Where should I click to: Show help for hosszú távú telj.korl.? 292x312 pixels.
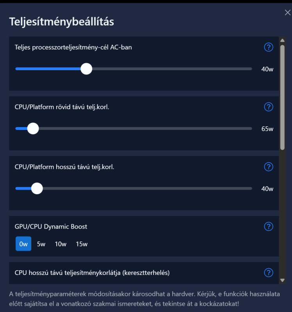click(269, 167)
